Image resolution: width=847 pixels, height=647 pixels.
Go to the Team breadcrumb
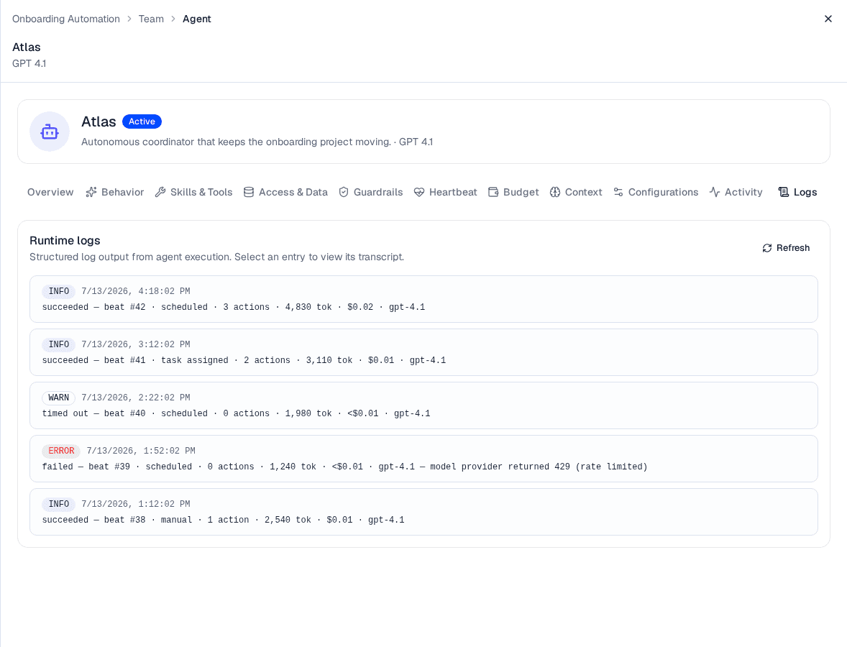(x=151, y=19)
